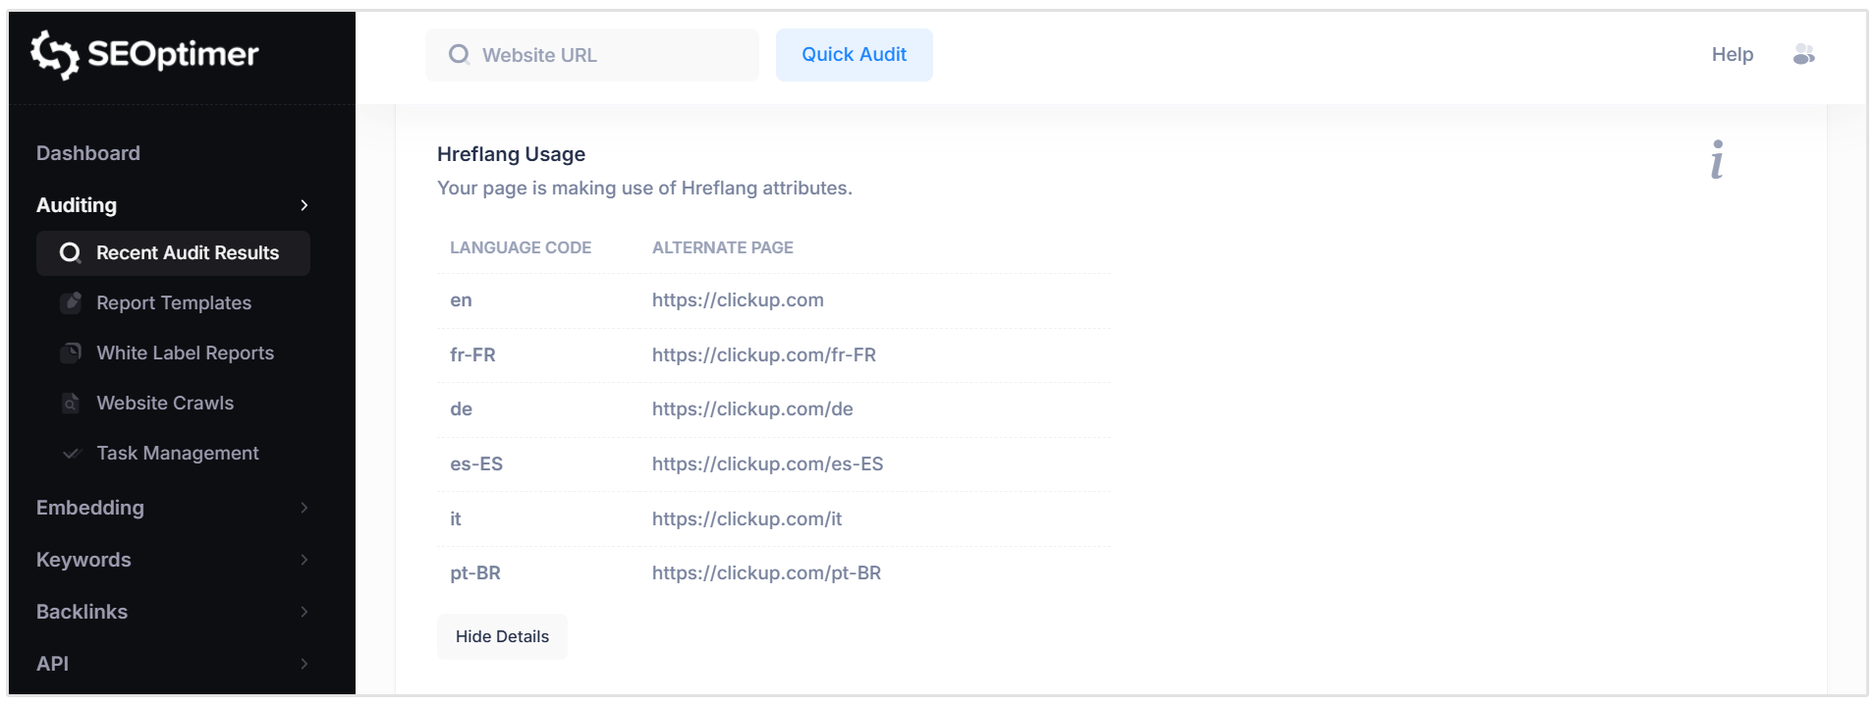Click the White Label Reports icon

(72, 353)
